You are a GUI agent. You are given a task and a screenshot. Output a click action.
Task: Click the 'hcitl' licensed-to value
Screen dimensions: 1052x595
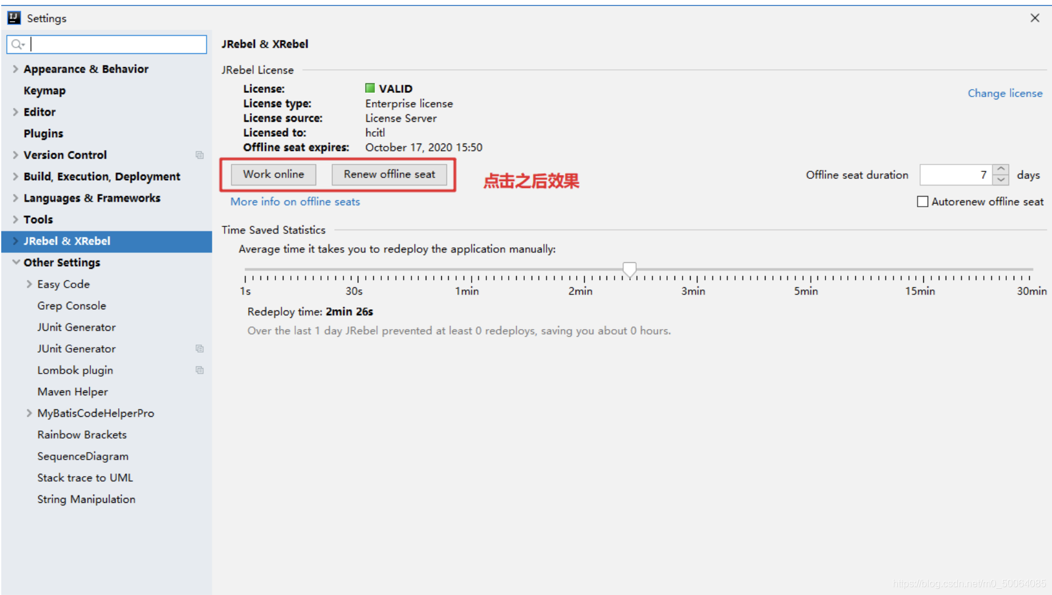(375, 133)
